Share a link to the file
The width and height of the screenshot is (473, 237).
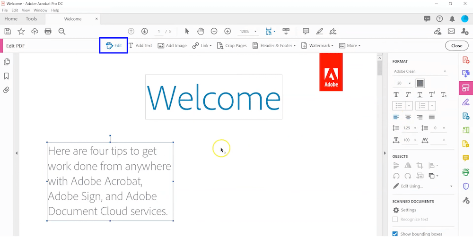438,31
